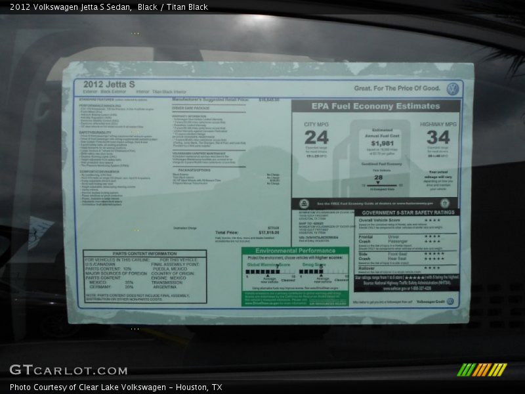525x394 pixels.
Task: Select the Environmental Performance green header
Action: coord(295,251)
